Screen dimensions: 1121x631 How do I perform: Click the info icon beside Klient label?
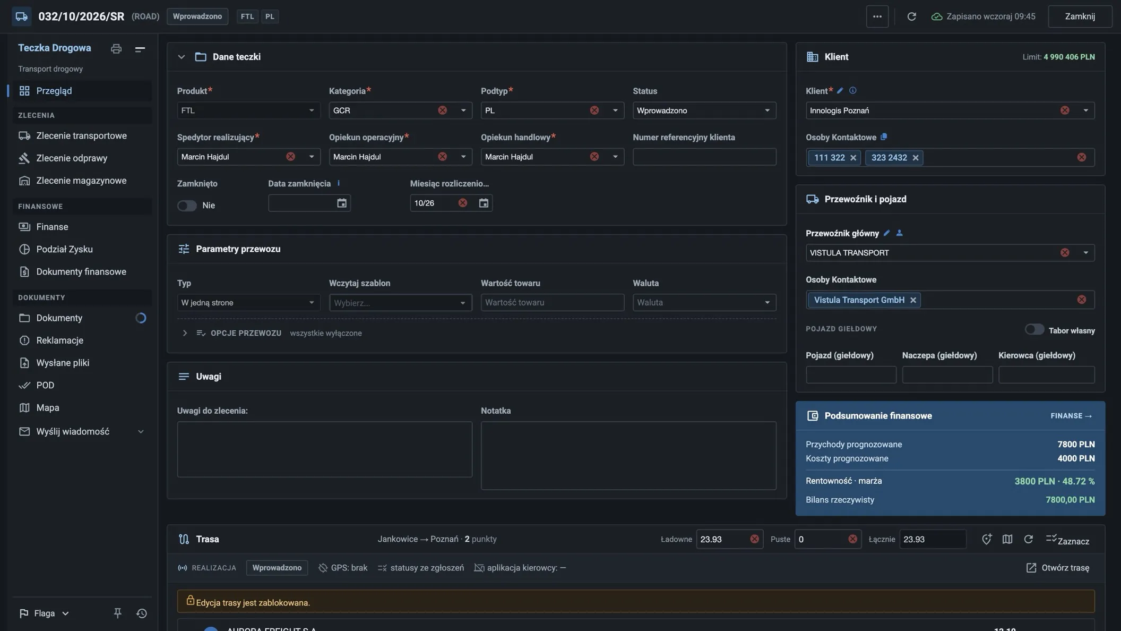(x=852, y=91)
